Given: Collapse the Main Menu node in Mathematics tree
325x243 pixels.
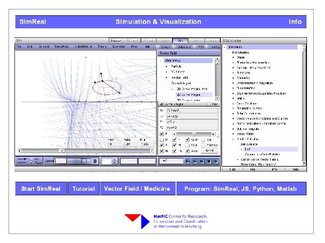Looking at the screenshot, I should click(x=224, y=47).
